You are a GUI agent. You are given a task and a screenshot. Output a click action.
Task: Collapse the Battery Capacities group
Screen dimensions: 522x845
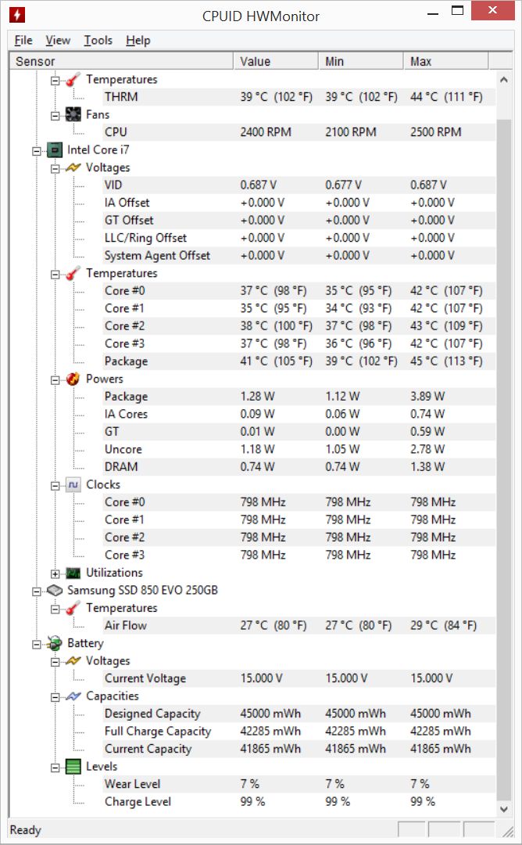pyautogui.click(x=55, y=697)
